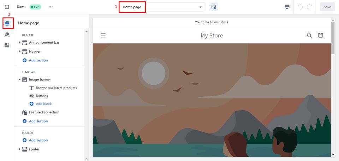Open App embeds icon in sidebar
This screenshot has height=161, width=339.
click(7, 45)
